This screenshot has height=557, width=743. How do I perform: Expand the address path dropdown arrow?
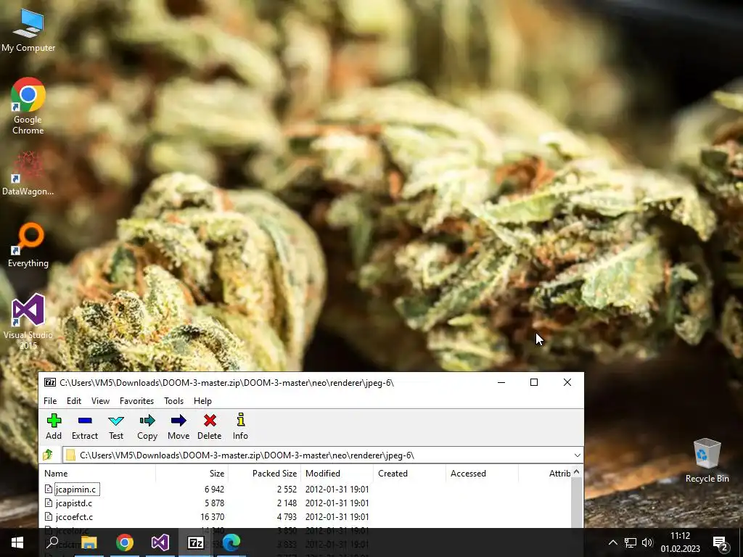577,455
